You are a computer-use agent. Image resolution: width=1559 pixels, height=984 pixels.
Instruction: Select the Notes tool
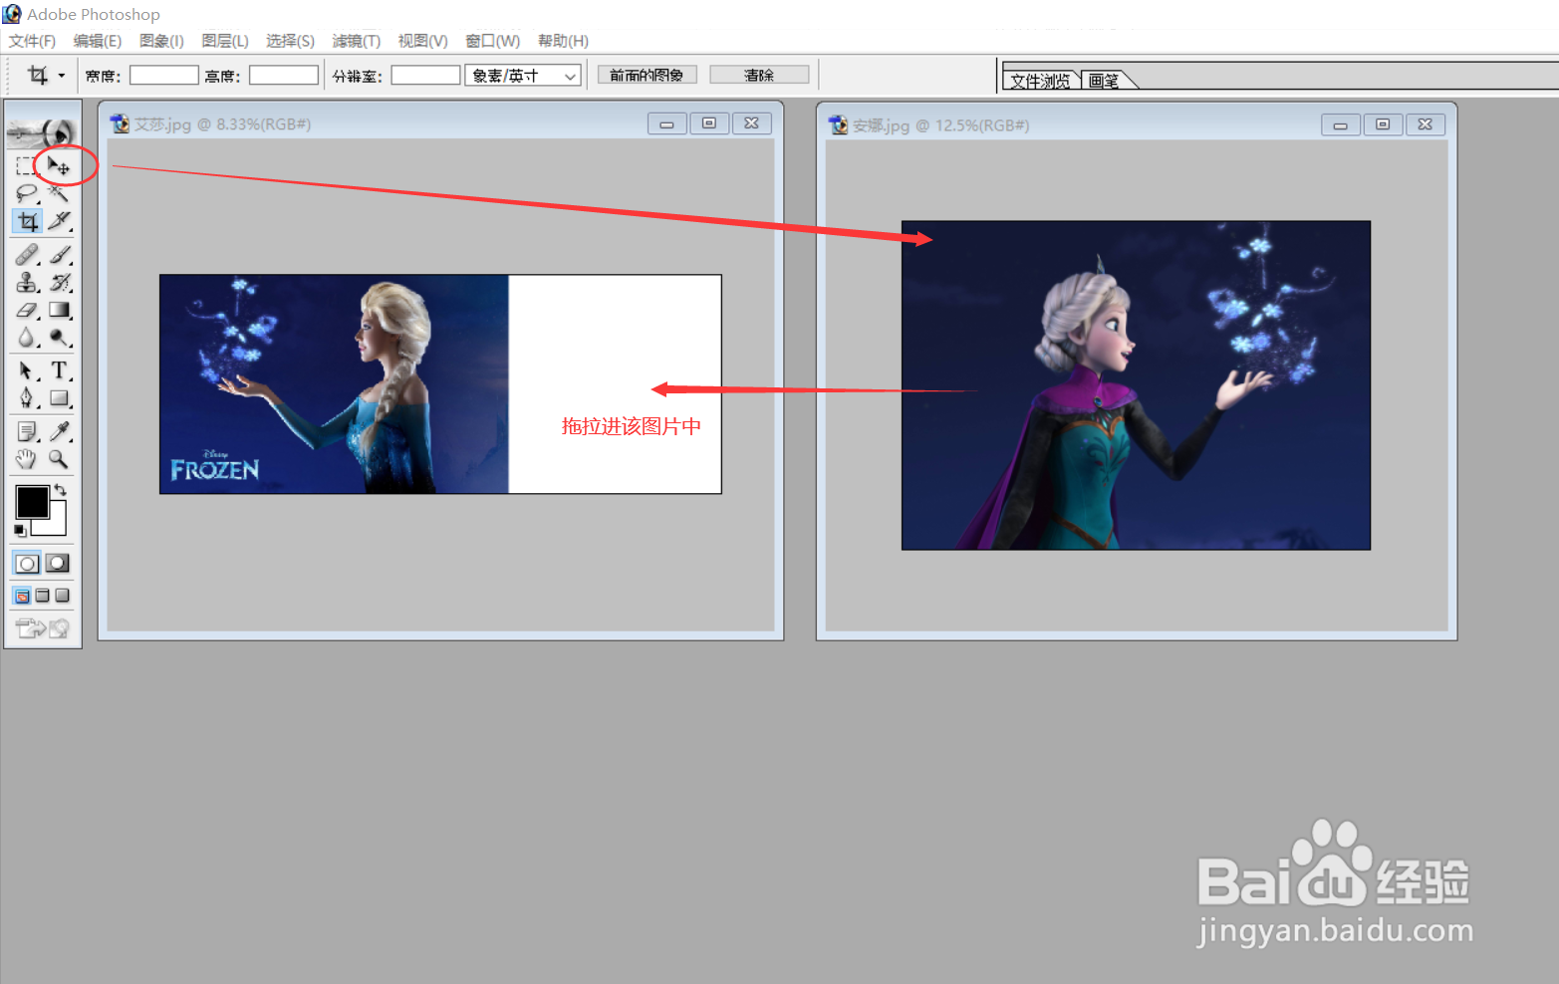click(x=27, y=431)
